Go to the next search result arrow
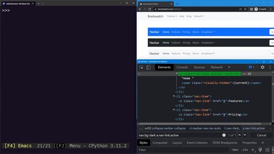 245,135
